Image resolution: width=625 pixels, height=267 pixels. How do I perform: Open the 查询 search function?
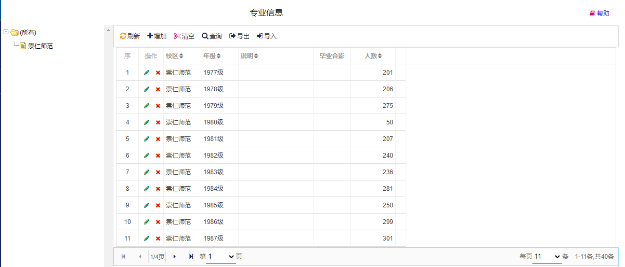coord(212,36)
